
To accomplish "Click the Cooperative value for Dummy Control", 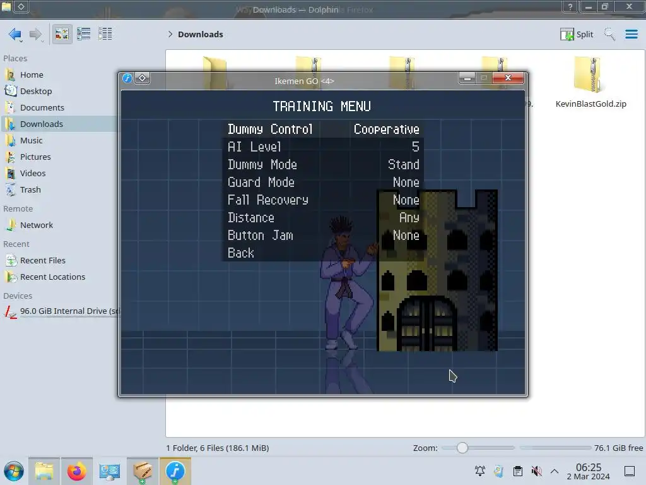I will tap(387, 129).
